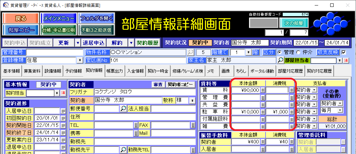Click keypad icon beside TEL field

[x=136, y=125]
